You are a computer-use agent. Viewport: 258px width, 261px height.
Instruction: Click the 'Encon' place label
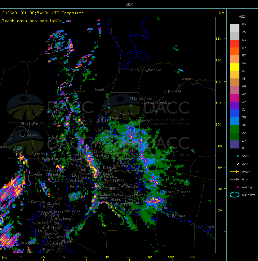coord(186,78)
